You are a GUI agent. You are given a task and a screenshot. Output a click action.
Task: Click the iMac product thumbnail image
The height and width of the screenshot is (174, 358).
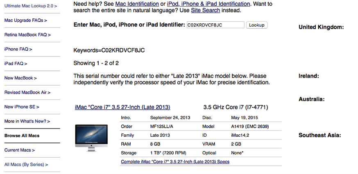click(x=91, y=138)
